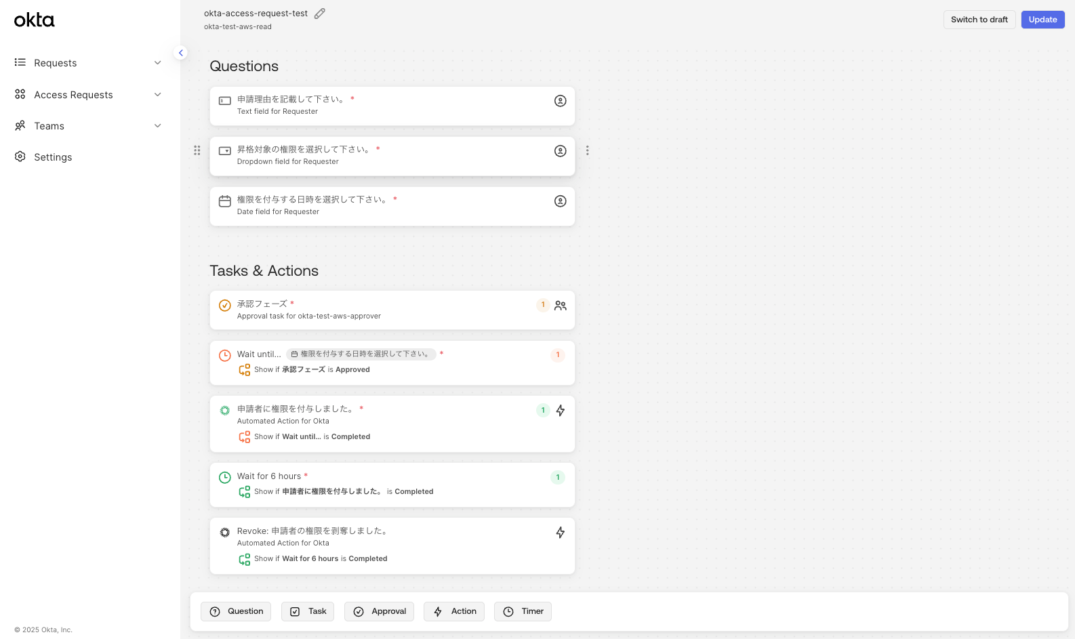Screen dimensions: 1075x639
Task: Click the green Okta icon on 申請者に権限を付与しました
Action: pyautogui.click(x=225, y=411)
